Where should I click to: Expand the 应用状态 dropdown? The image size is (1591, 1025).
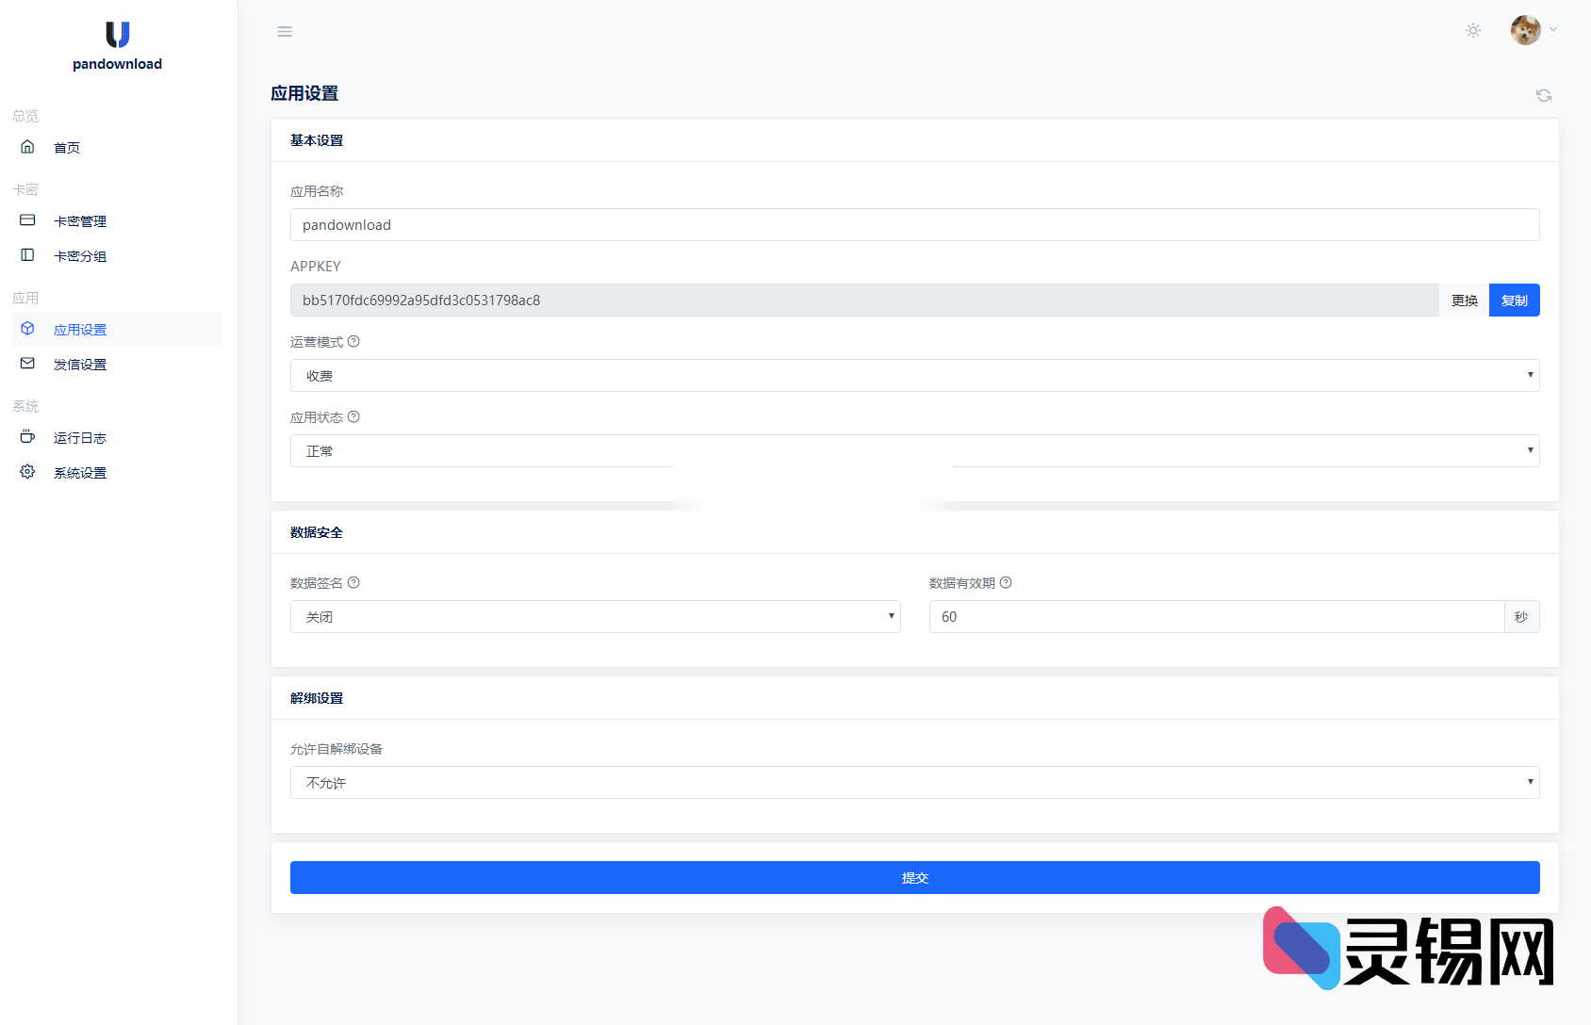[914, 451]
